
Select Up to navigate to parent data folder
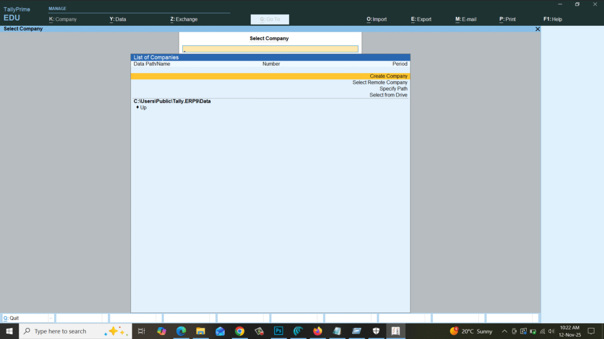click(x=141, y=107)
